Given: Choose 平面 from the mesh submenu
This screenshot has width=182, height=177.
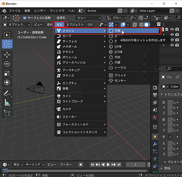Looking at the screenshot, I should point(133,31).
